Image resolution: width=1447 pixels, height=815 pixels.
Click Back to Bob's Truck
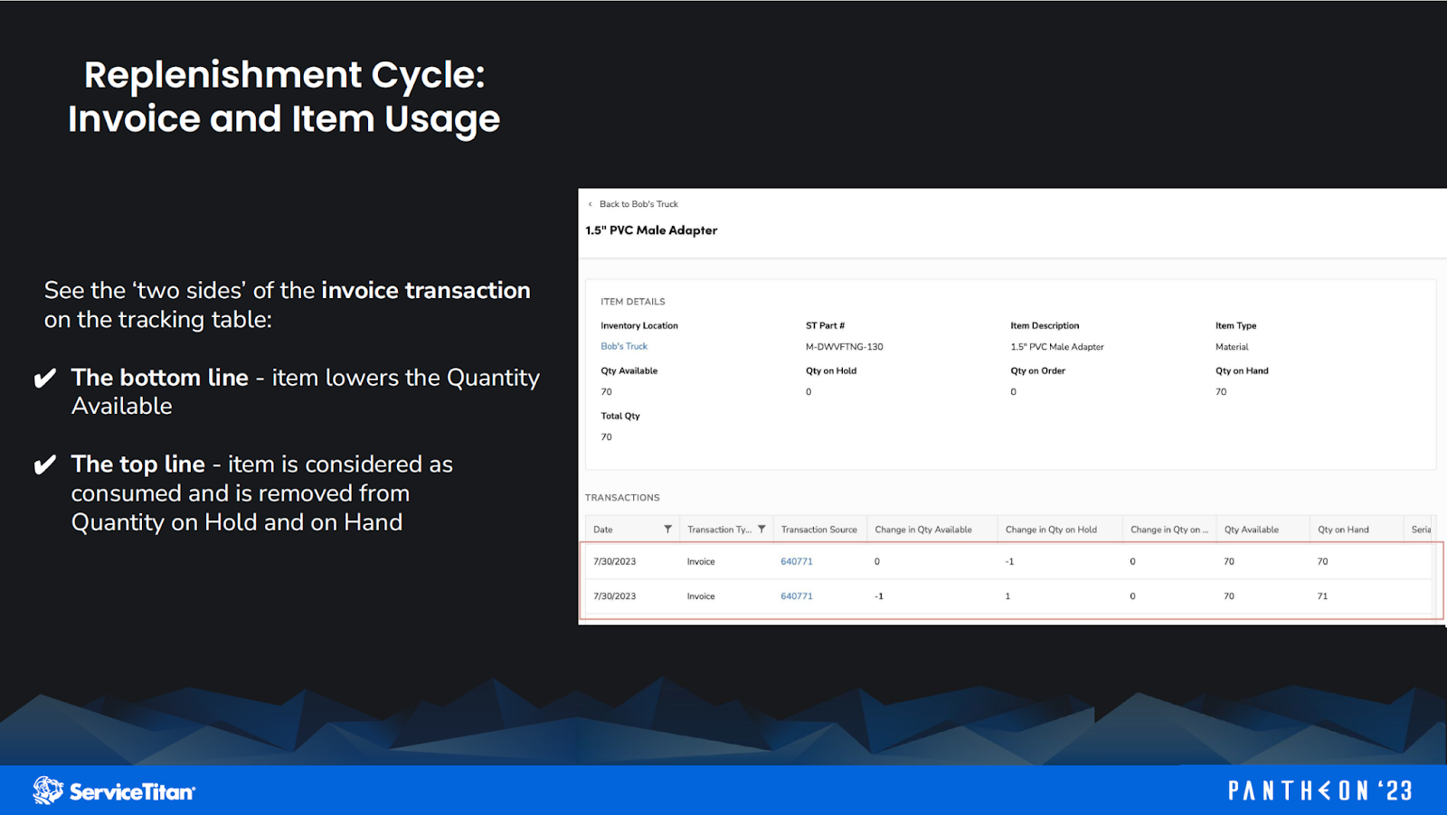click(x=638, y=204)
